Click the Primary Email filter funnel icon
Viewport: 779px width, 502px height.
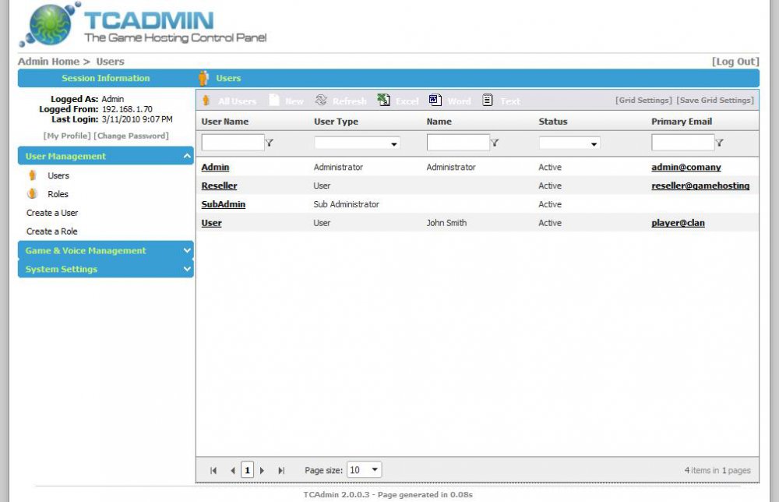click(719, 143)
